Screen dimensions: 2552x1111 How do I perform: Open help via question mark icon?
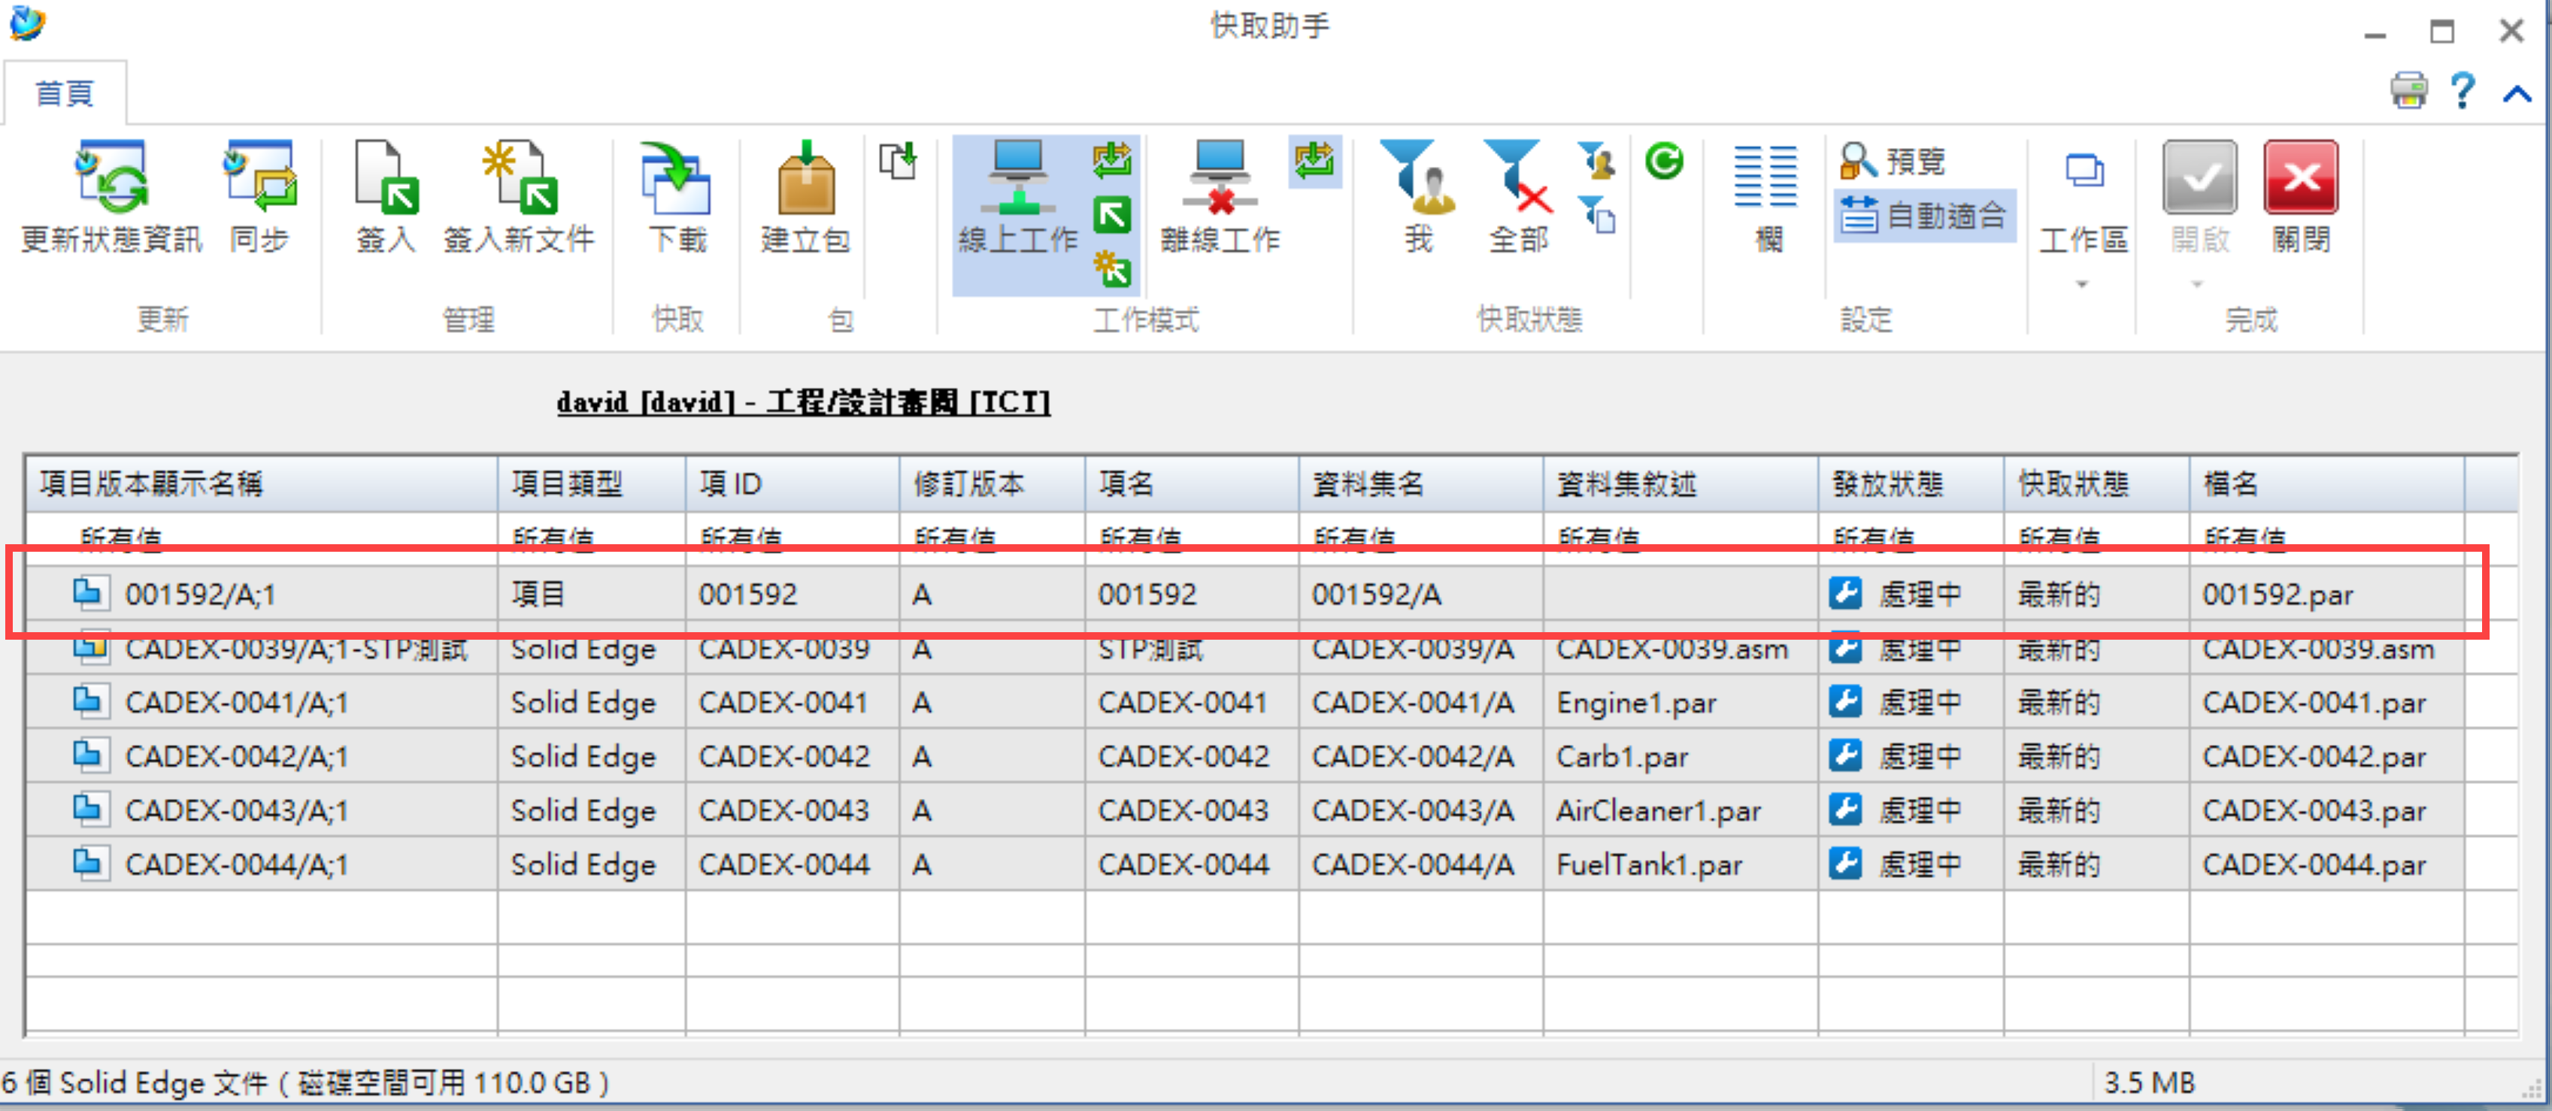[2463, 91]
